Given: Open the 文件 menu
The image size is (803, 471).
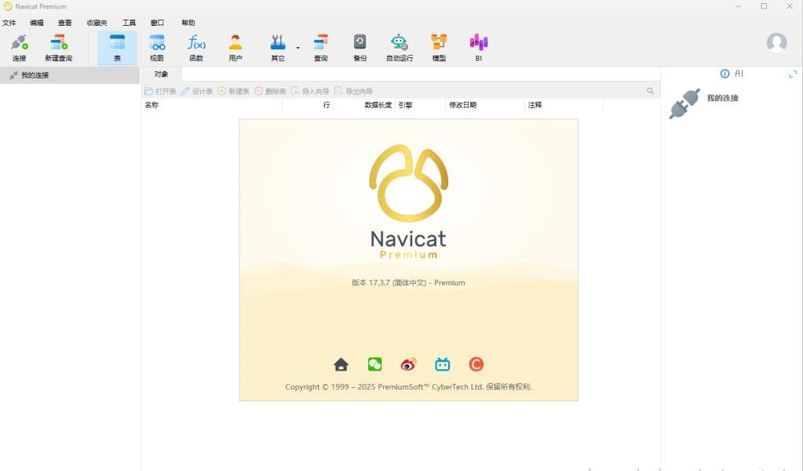Looking at the screenshot, I should tap(9, 23).
